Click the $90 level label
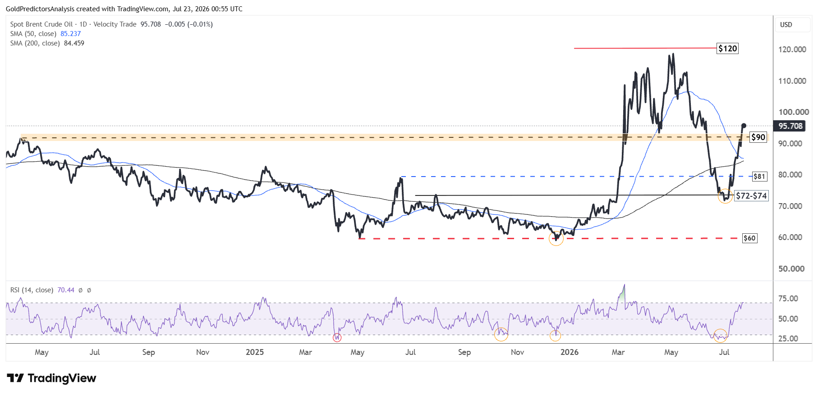Screen dimensions: 818x395 pyautogui.click(x=758, y=137)
